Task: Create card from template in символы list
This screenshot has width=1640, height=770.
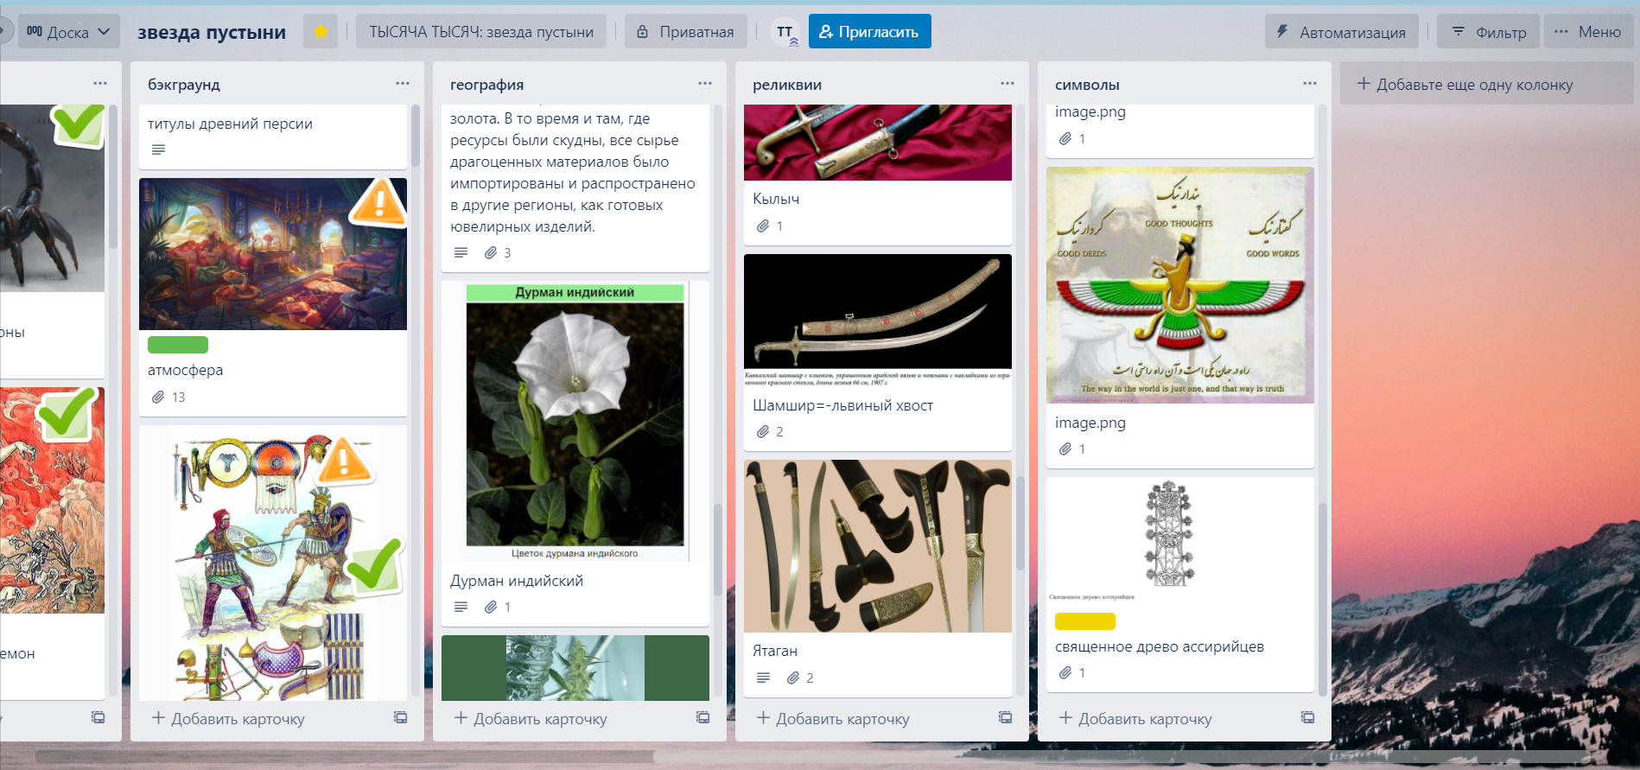Action: 1308,717
